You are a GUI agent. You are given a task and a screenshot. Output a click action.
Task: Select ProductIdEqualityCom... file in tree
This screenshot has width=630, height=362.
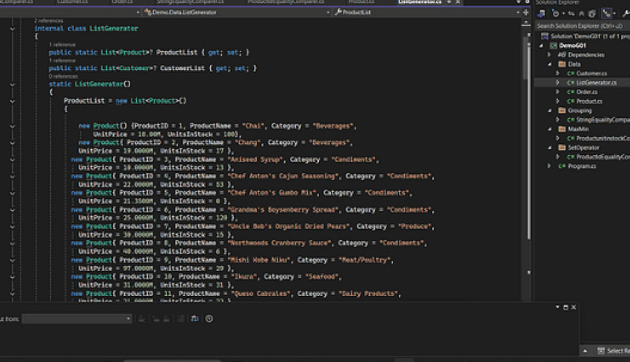[602, 157]
